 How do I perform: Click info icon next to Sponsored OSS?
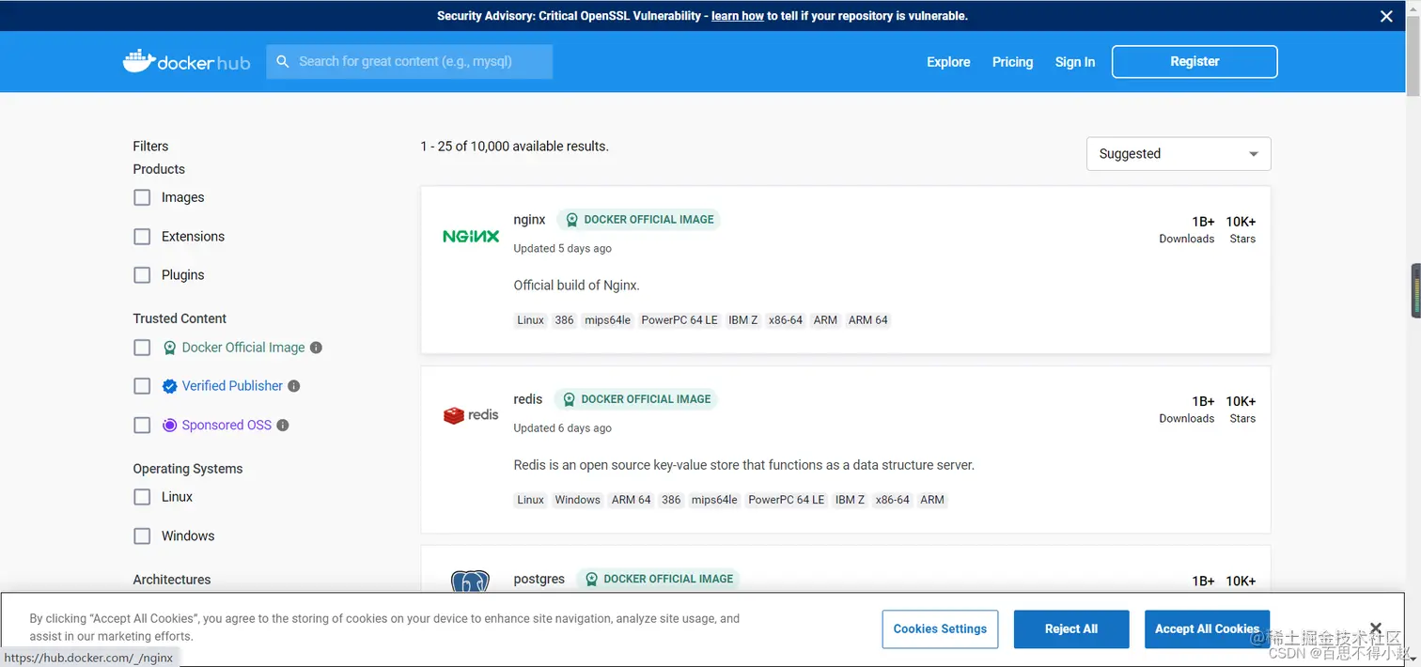point(283,426)
